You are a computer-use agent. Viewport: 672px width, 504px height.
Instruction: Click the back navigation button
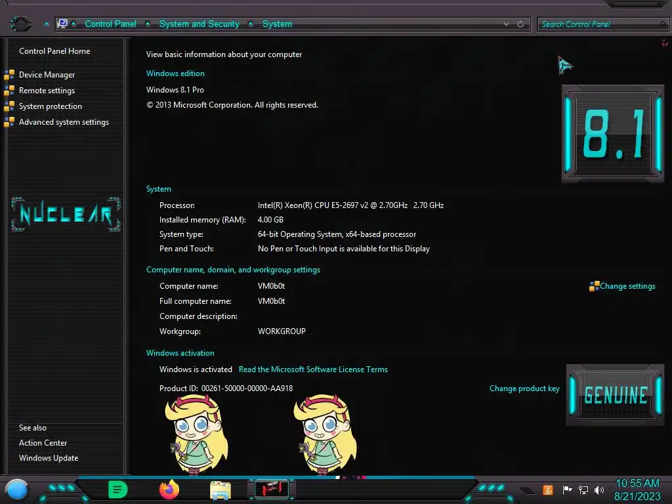(x=20, y=24)
